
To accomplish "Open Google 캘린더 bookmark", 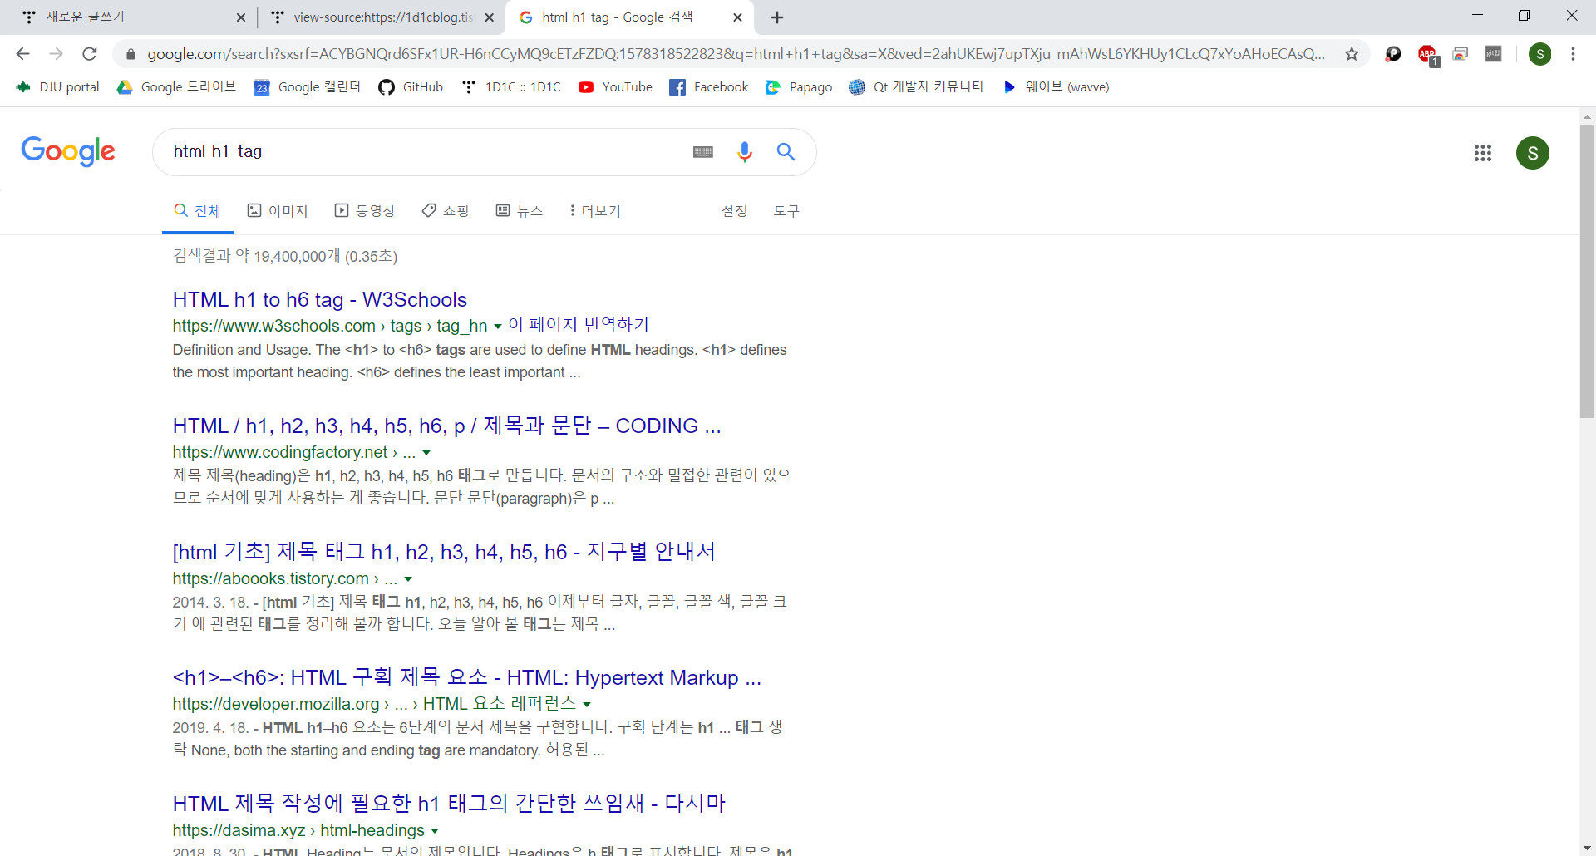I will pyautogui.click(x=308, y=87).
